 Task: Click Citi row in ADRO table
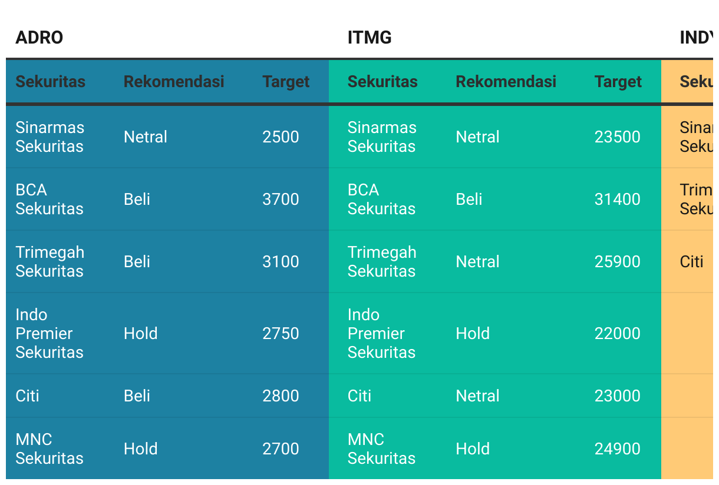pyautogui.click(x=167, y=396)
